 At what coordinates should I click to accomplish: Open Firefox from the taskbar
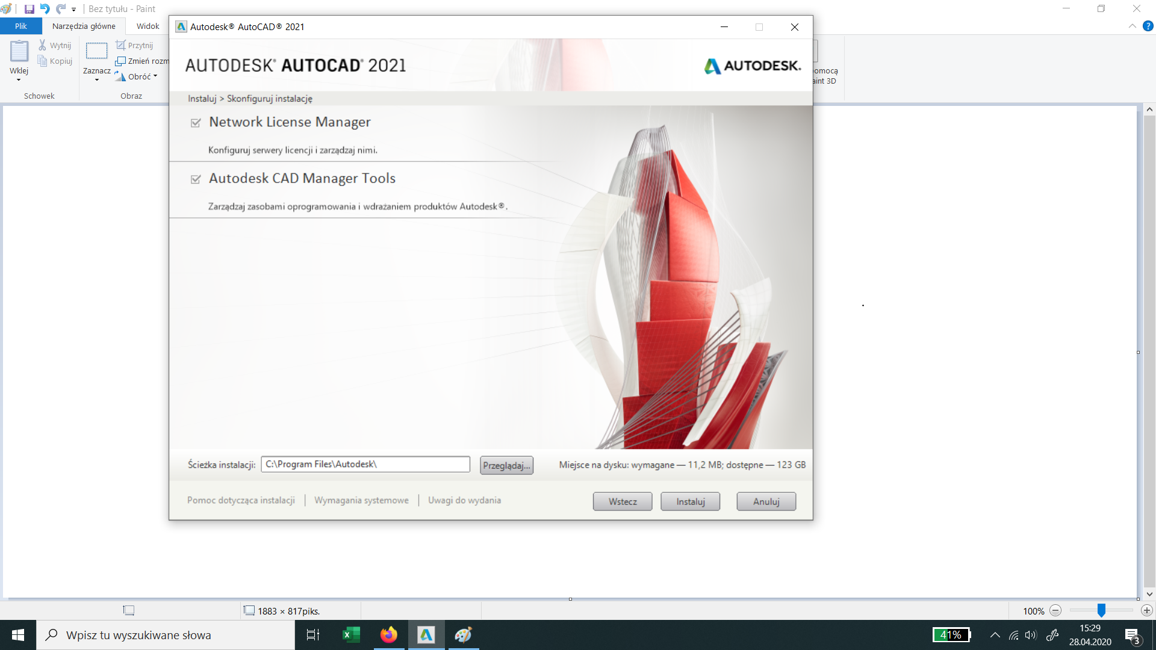tap(388, 634)
